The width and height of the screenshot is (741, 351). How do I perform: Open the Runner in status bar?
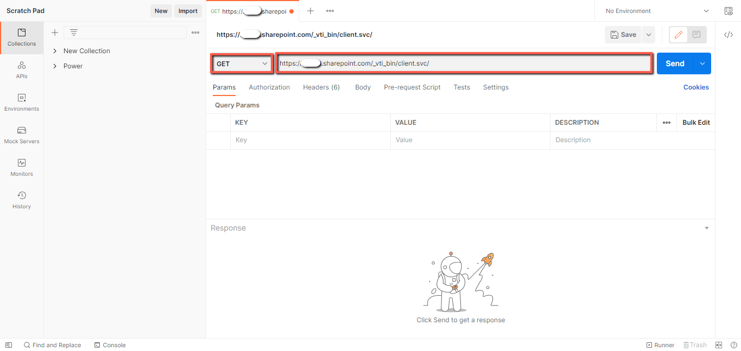pos(660,345)
